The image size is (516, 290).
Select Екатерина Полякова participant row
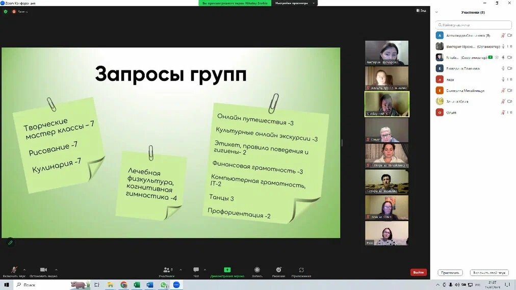pyautogui.click(x=473, y=68)
